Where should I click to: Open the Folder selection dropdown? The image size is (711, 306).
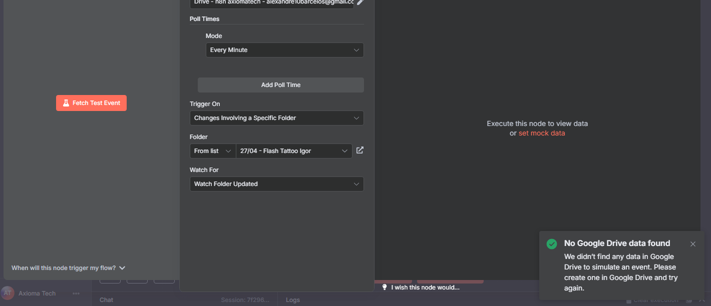[294, 151]
